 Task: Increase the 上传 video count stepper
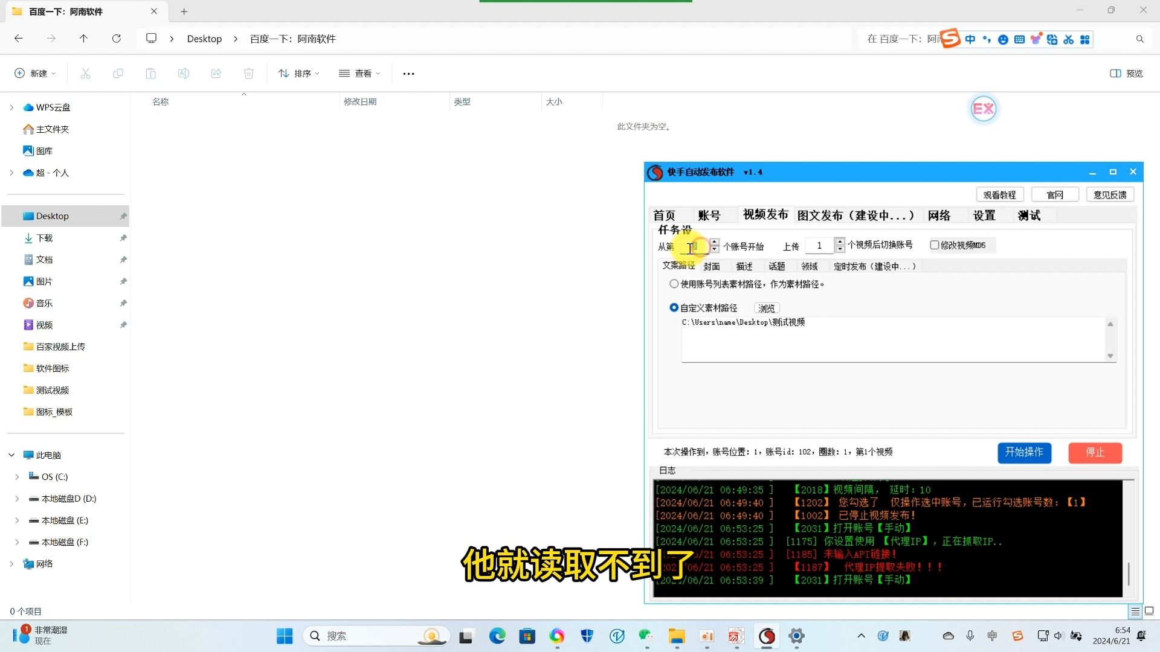click(840, 241)
